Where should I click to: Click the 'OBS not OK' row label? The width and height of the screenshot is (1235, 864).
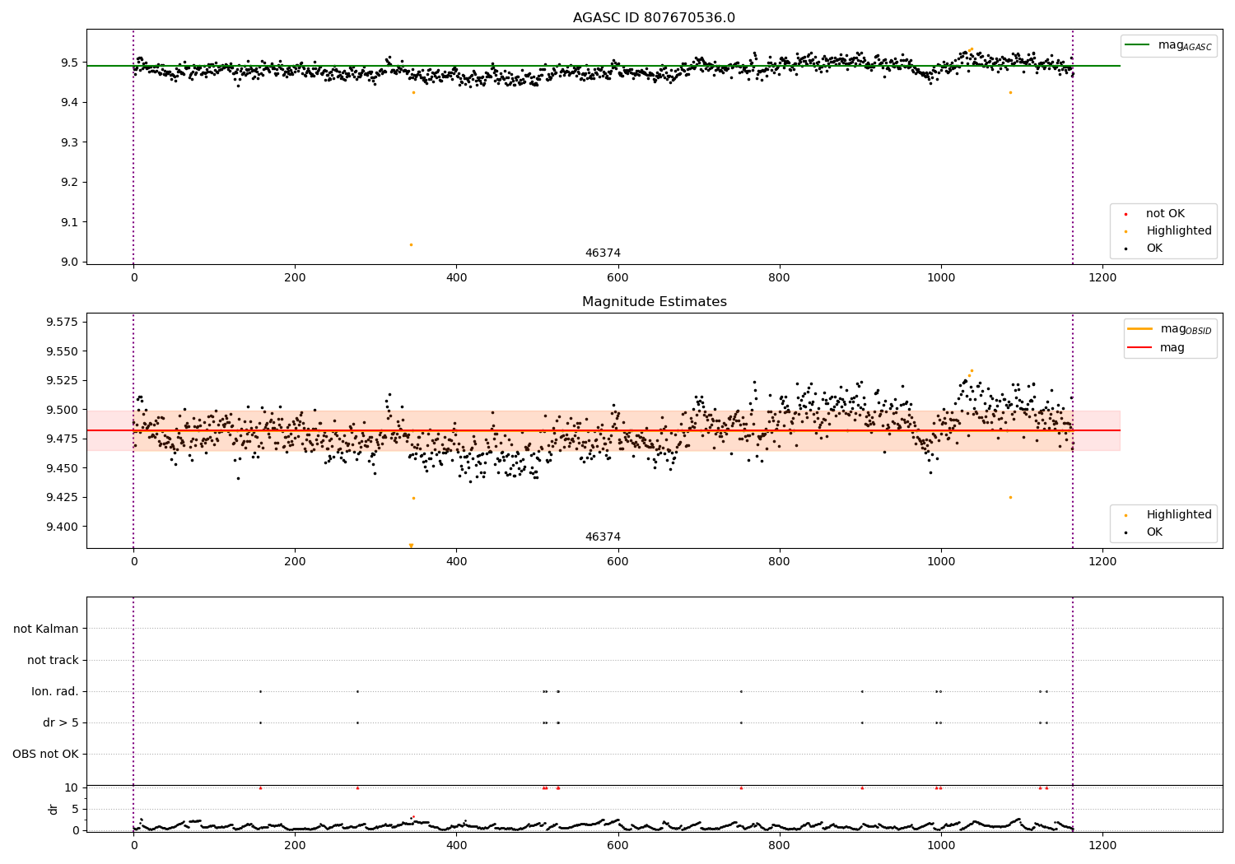pyautogui.click(x=46, y=755)
